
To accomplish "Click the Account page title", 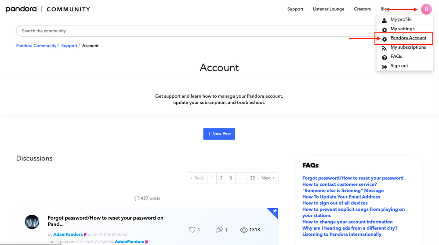I will click(x=219, y=67).
